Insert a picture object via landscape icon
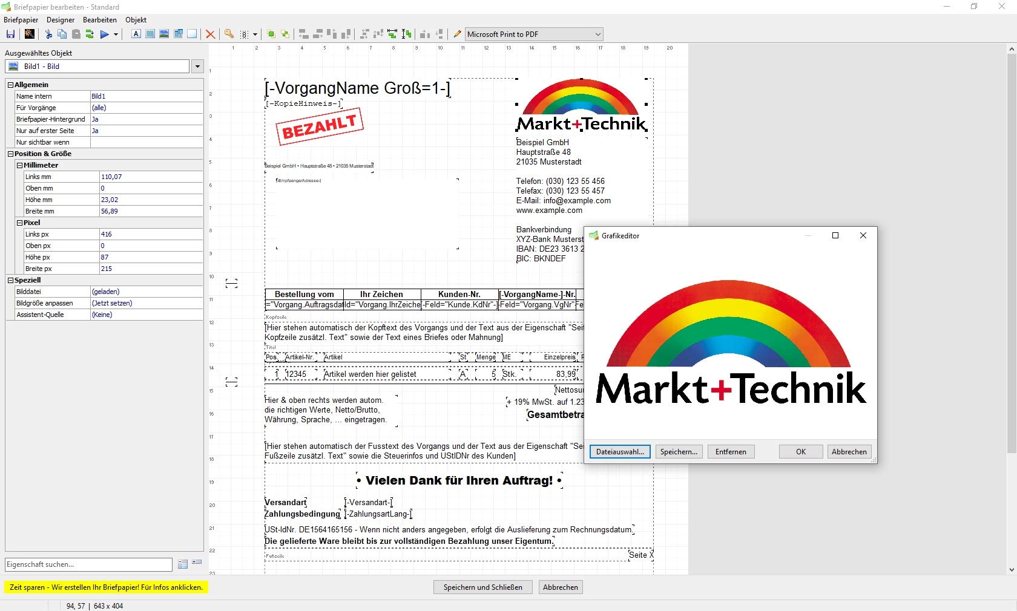Screen dimensions: 1017x611 (x=164, y=34)
